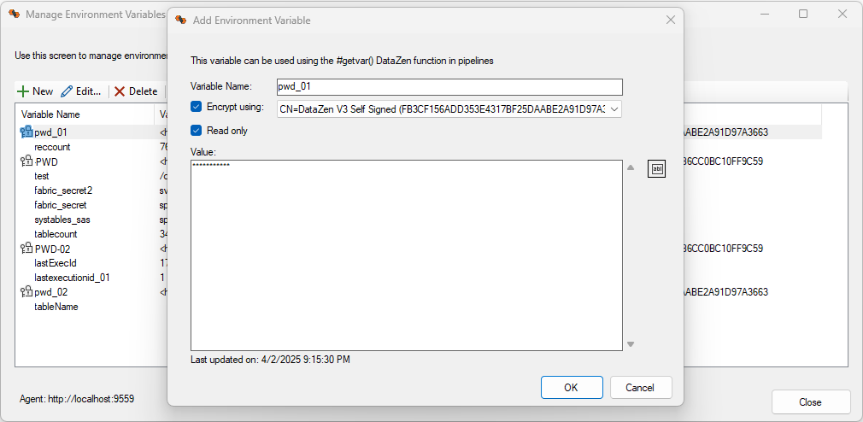
Task: Click into the Variable Name text field
Action: pyautogui.click(x=449, y=87)
